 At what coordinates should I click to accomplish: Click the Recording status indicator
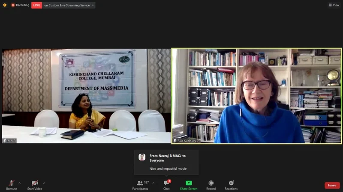pyautogui.click(x=20, y=5)
